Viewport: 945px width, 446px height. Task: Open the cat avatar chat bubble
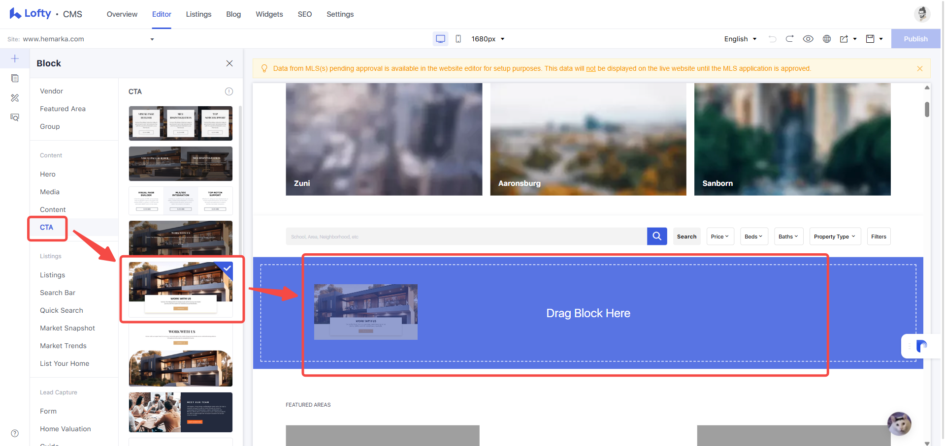(899, 423)
